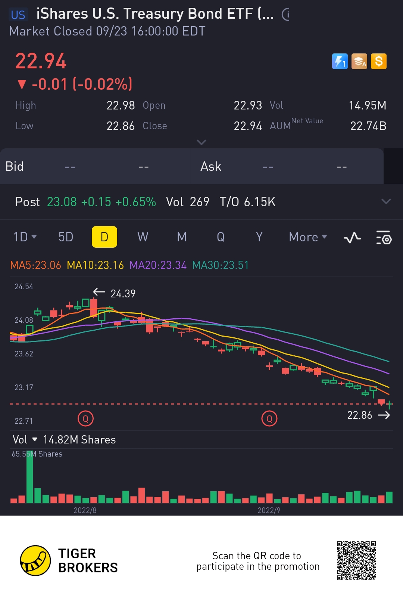Tap the iShares U.S. Treasury Bond ETF title
This screenshot has width=403, height=606.
155,14
